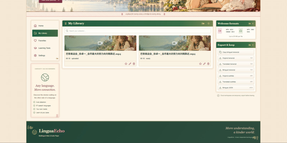Image resolution: width=287 pixels, height=143 pixels.
Task: Click the file title above '00:18 · uploaded'
Action: click(93, 54)
